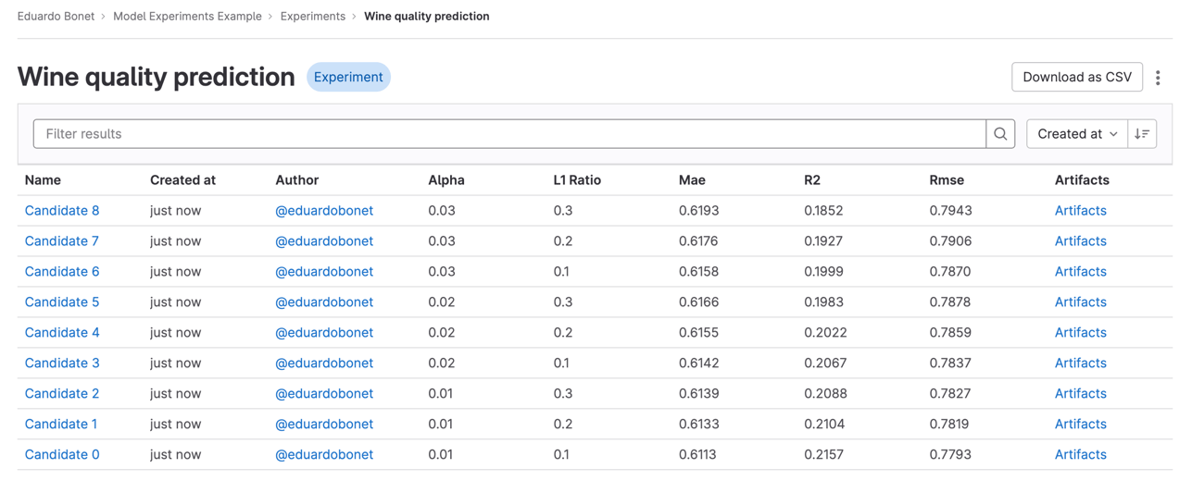The width and height of the screenshot is (1192, 493).
Task: Select the Candidate 5 link
Action: tap(62, 302)
